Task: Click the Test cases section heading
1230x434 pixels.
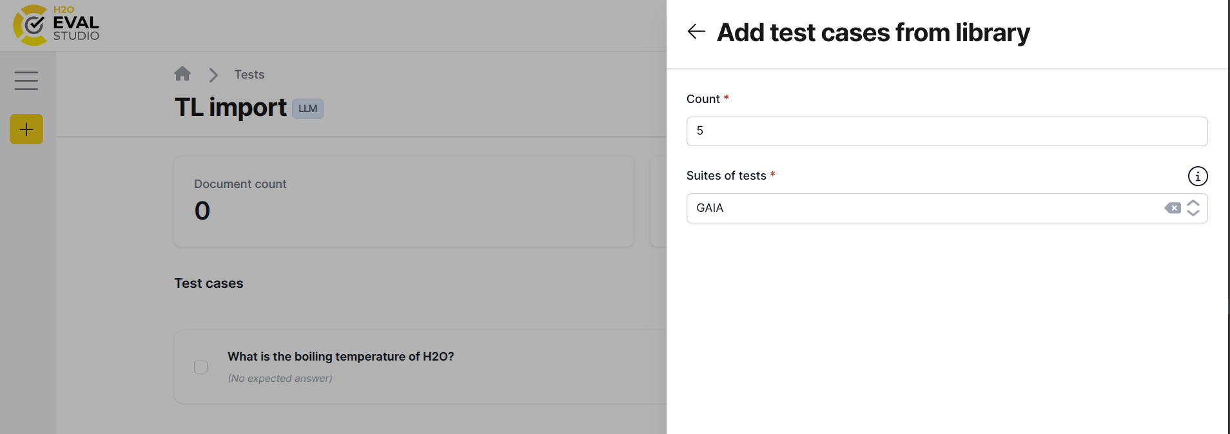Action: [208, 283]
